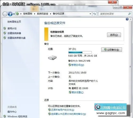Click 创建系统映像 in the left pane
The width and height of the screenshot is (133, 118).
pyautogui.click(x=14, y=33)
